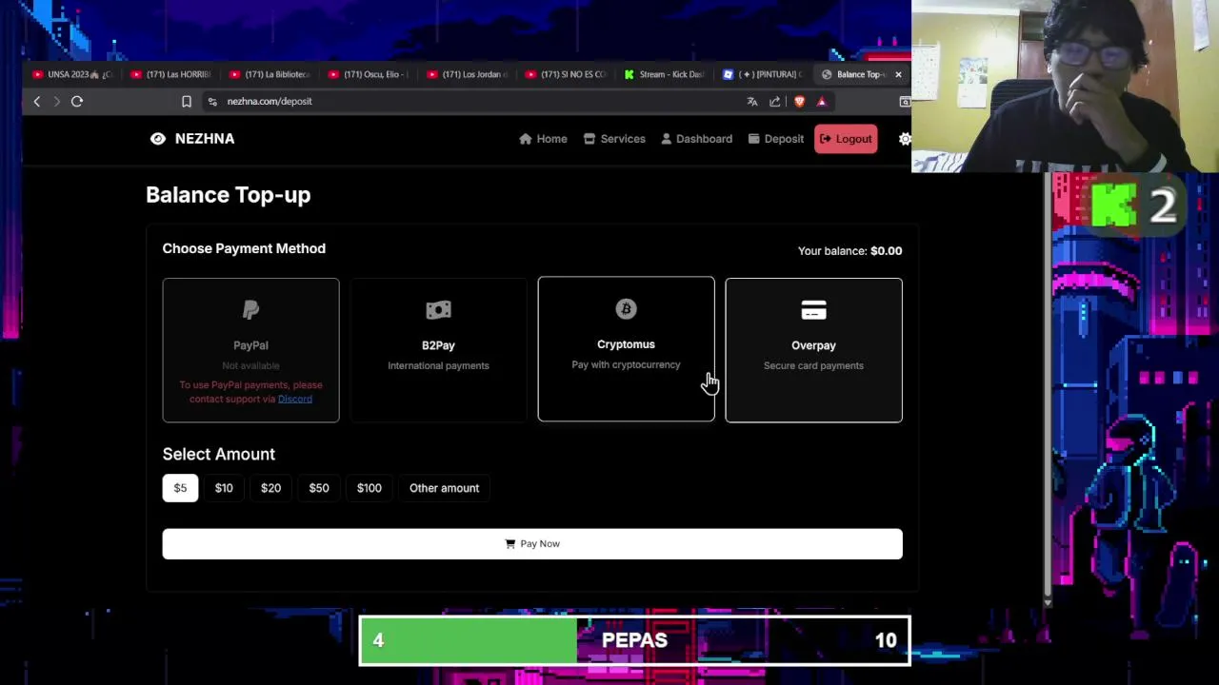Click the red Logout button
The width and height of the screenshot is (1219, 685).
(x=846, y=139)
